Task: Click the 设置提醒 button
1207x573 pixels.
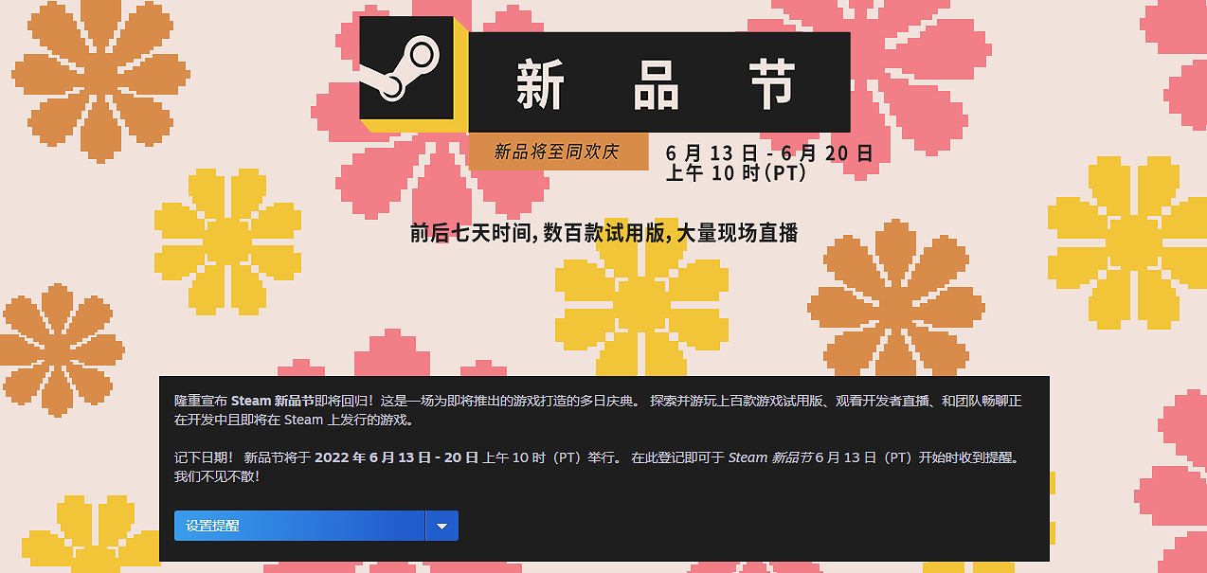Action: pos(298,525)
